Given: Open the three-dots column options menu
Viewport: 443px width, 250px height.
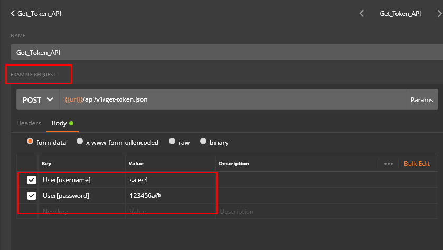Looking at the screenshot, I should coord(389,164).
